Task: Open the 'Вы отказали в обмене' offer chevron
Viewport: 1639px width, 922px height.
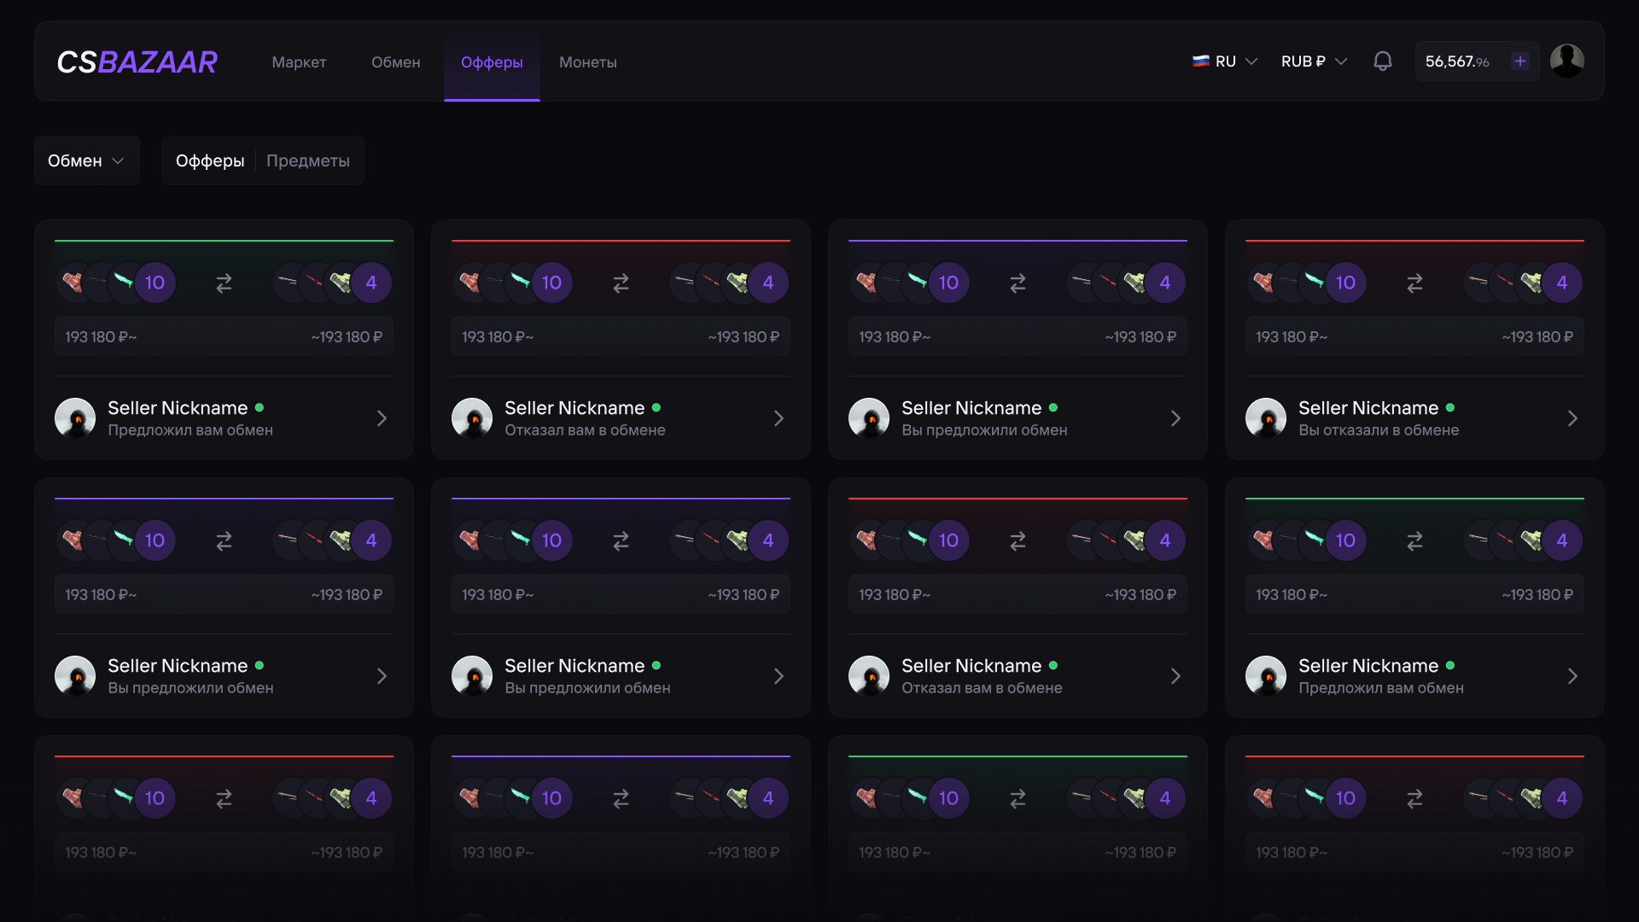Action: tap(1572, 418)
